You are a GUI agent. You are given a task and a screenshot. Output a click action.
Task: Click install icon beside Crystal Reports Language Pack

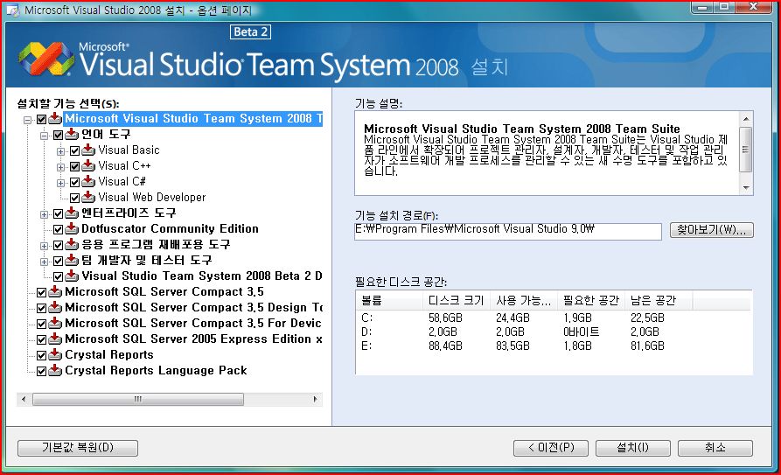[55, 371]
